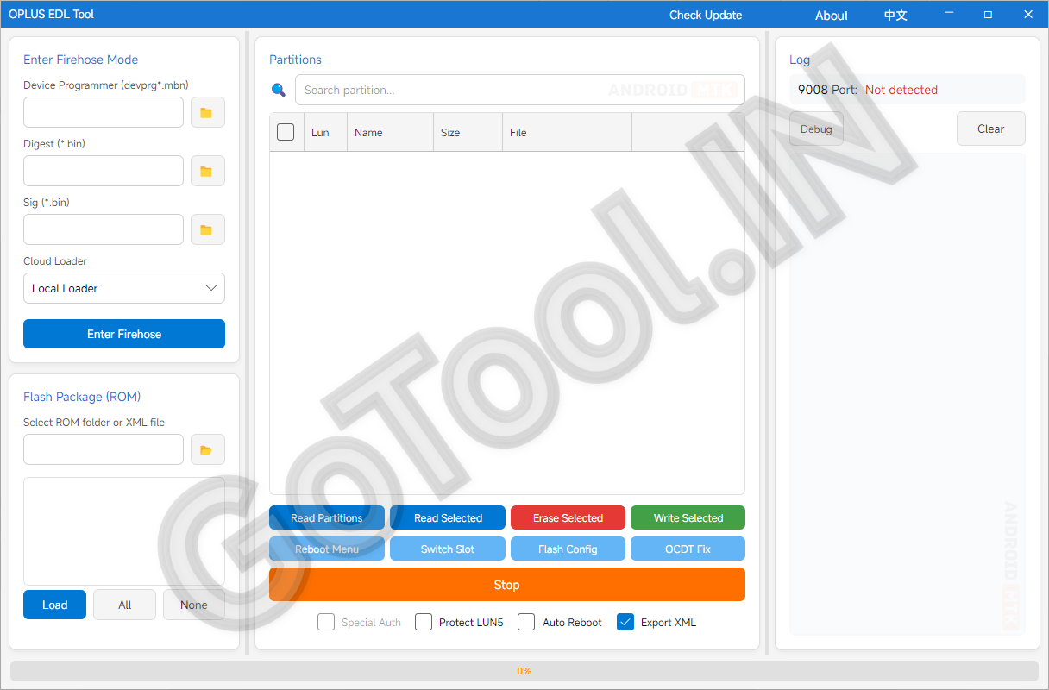
Task: Expand the Cloud Loader dropdown
Action: click(x=124, y=288)
